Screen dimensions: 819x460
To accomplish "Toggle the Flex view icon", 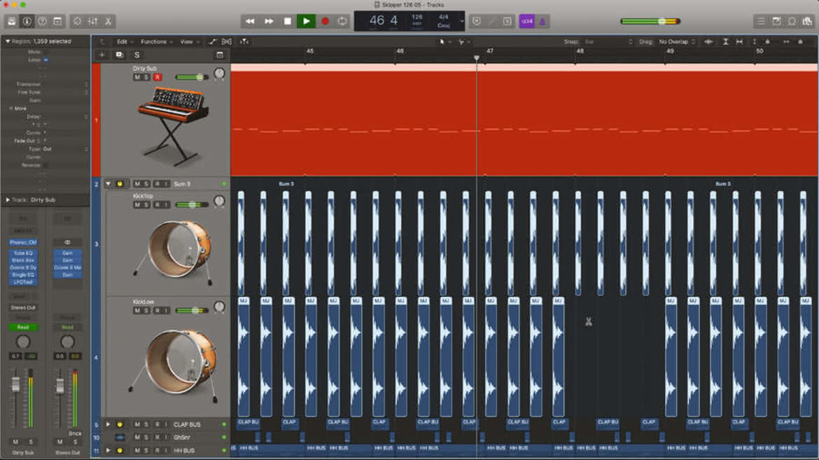I will tap(227, 42).
